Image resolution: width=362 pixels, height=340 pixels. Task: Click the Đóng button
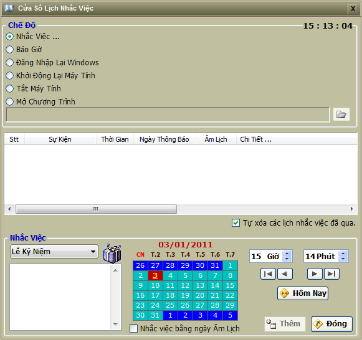click(331, 324)
